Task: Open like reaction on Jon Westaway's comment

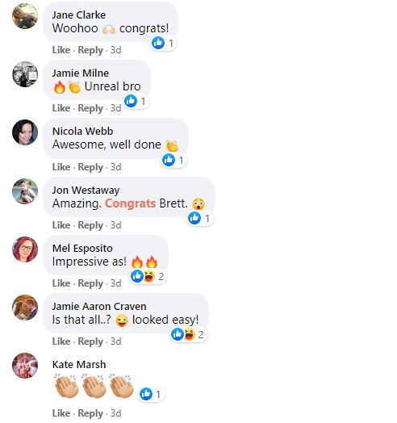Action: (199, 218)
